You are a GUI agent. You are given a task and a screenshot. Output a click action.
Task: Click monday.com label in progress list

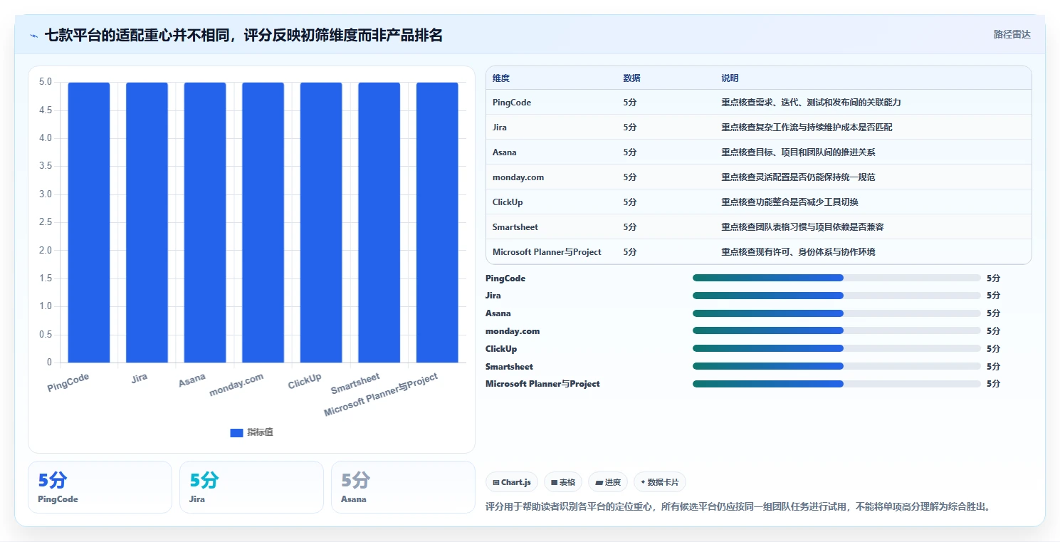513,331
